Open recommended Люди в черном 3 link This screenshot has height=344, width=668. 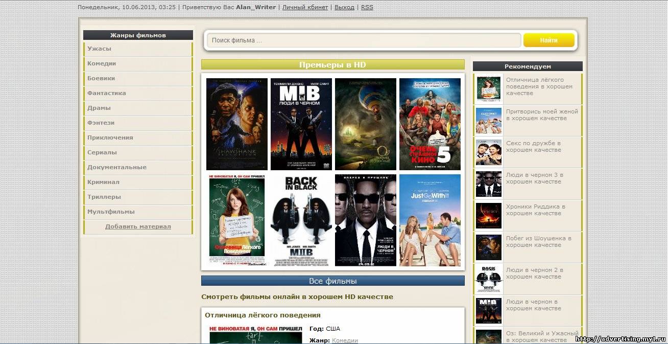535,178
